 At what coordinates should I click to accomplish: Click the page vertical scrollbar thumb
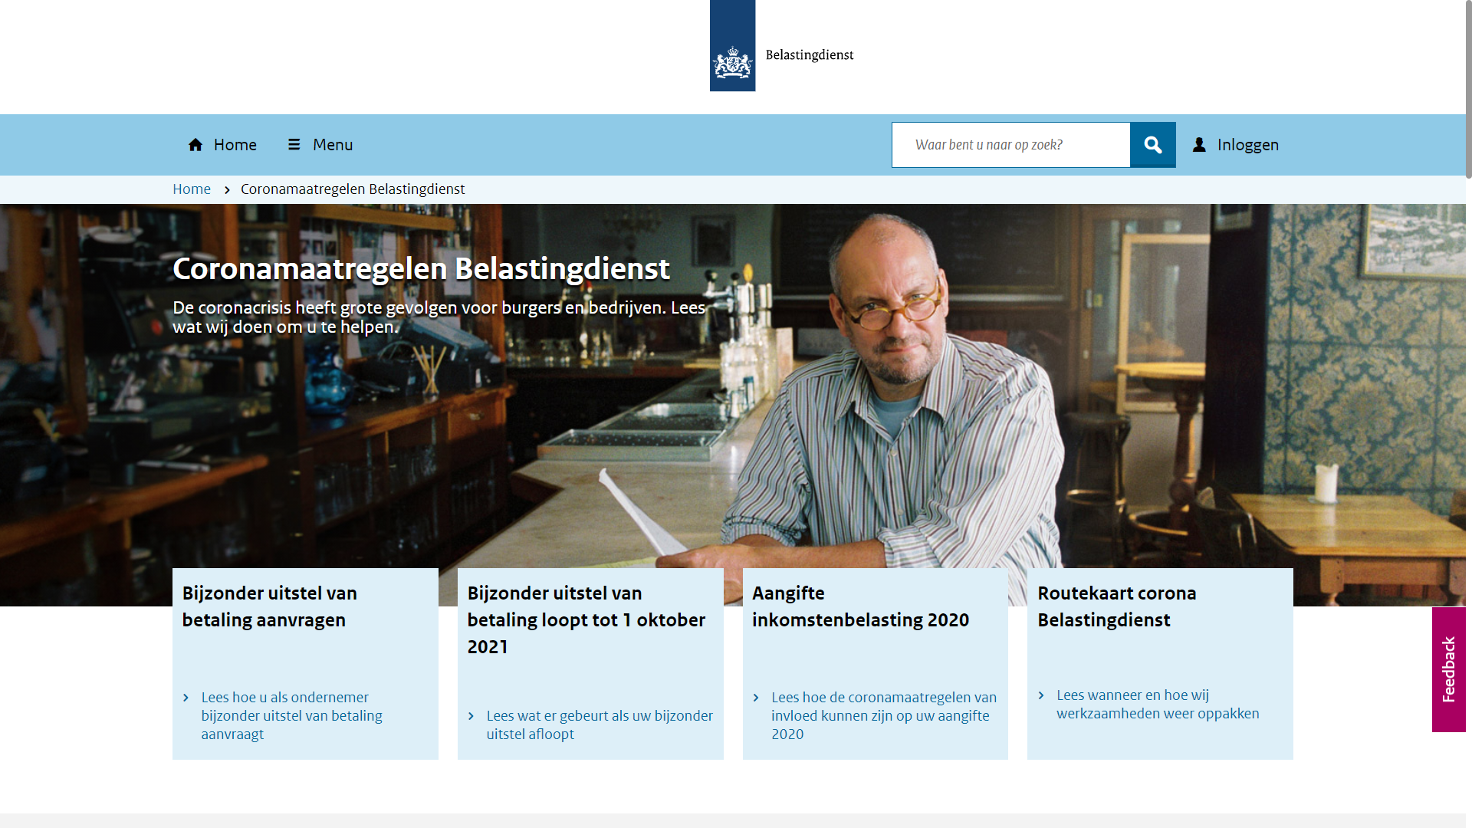coord(1468,88)
